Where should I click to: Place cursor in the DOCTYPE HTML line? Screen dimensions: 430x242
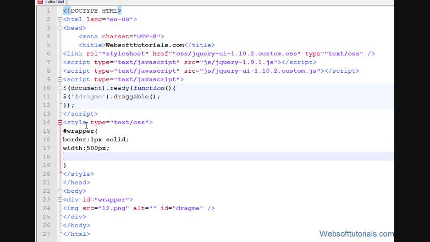(92, 11)
